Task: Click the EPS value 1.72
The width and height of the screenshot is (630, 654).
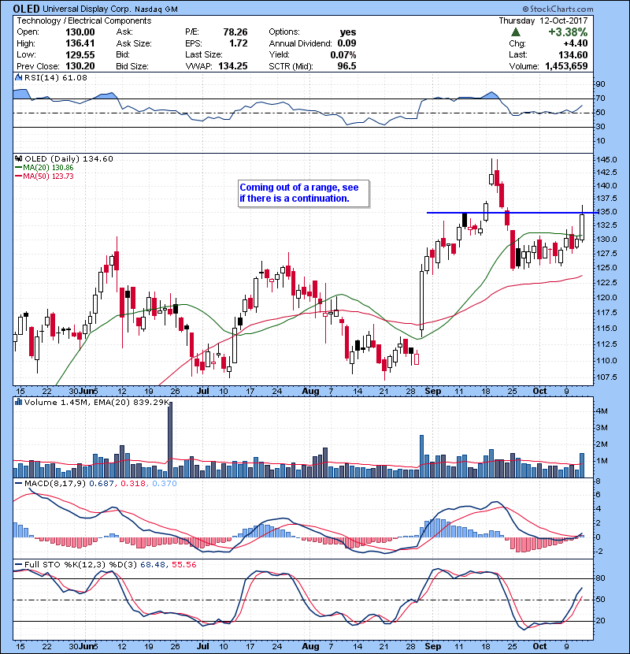Action: pyautogui.click(x=238, y=43)
